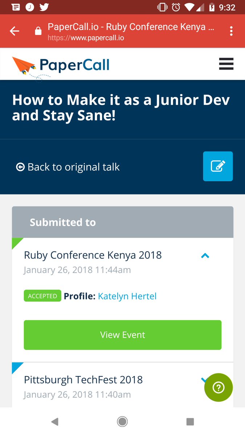Expand the Pittsburgh TechFest 2018 entry
The width and height of the screenshot is (245, 436).
(204, 380)
